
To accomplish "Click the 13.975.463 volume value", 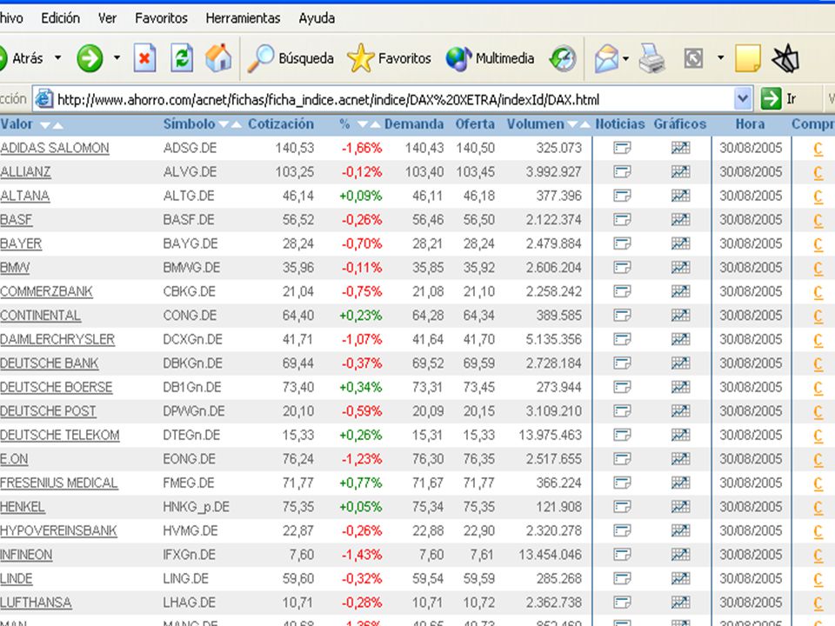I will click(550, 436).
